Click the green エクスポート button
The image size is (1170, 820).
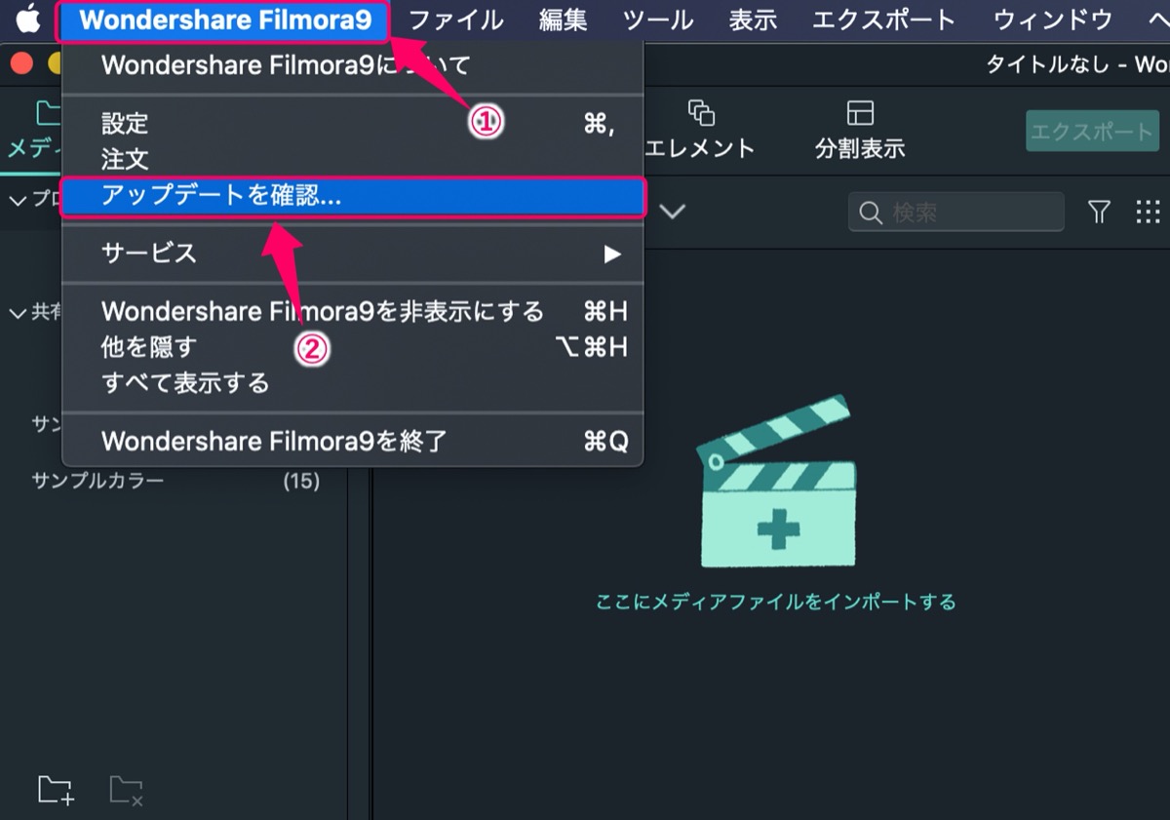[1092, 131]
